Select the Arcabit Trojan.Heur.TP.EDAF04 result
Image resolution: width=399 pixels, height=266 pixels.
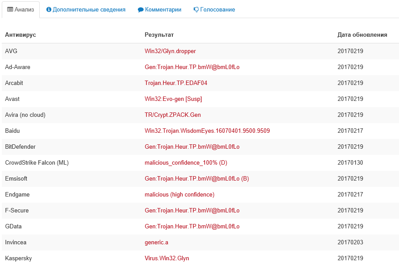[x=176, y=83]
